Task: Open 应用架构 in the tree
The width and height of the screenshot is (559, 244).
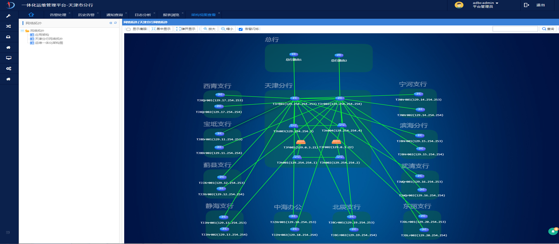Action: [x=42, y=35]
